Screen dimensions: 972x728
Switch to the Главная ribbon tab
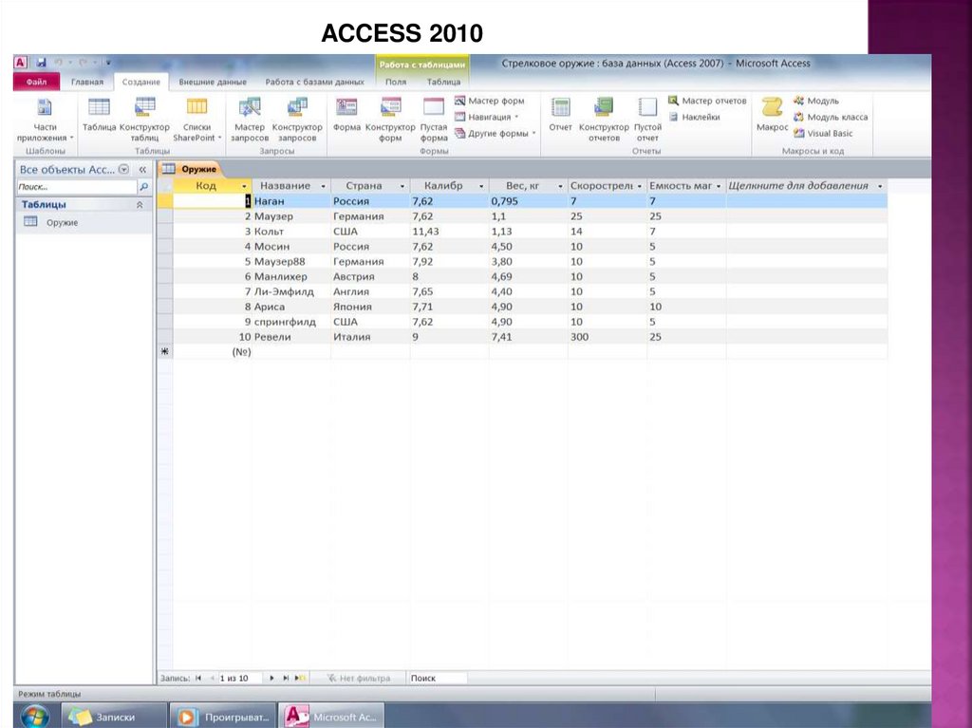point(86,83)
